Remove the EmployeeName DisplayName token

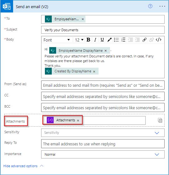(x=105, y=51)
